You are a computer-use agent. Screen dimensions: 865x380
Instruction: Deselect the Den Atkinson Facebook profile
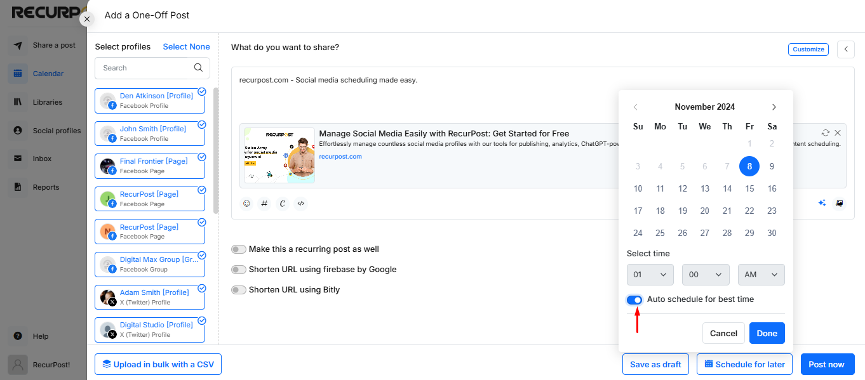pos(150,100)
